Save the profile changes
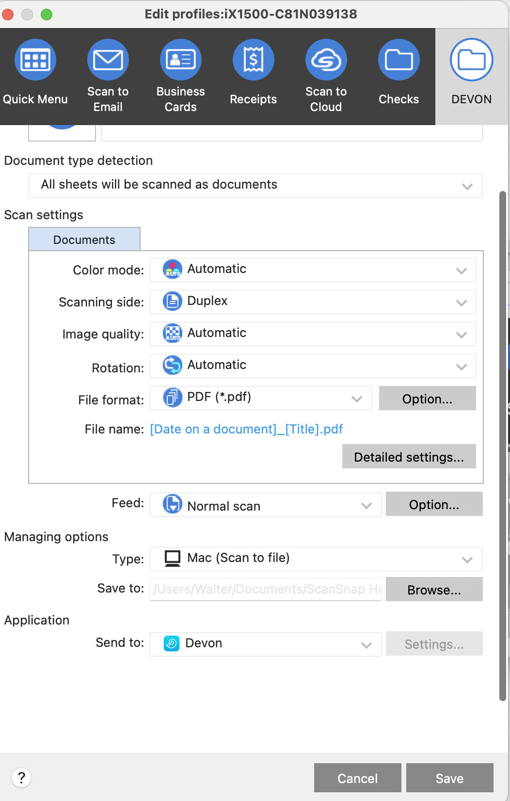Screen dimensions: 510x801 tap(450, 778)
